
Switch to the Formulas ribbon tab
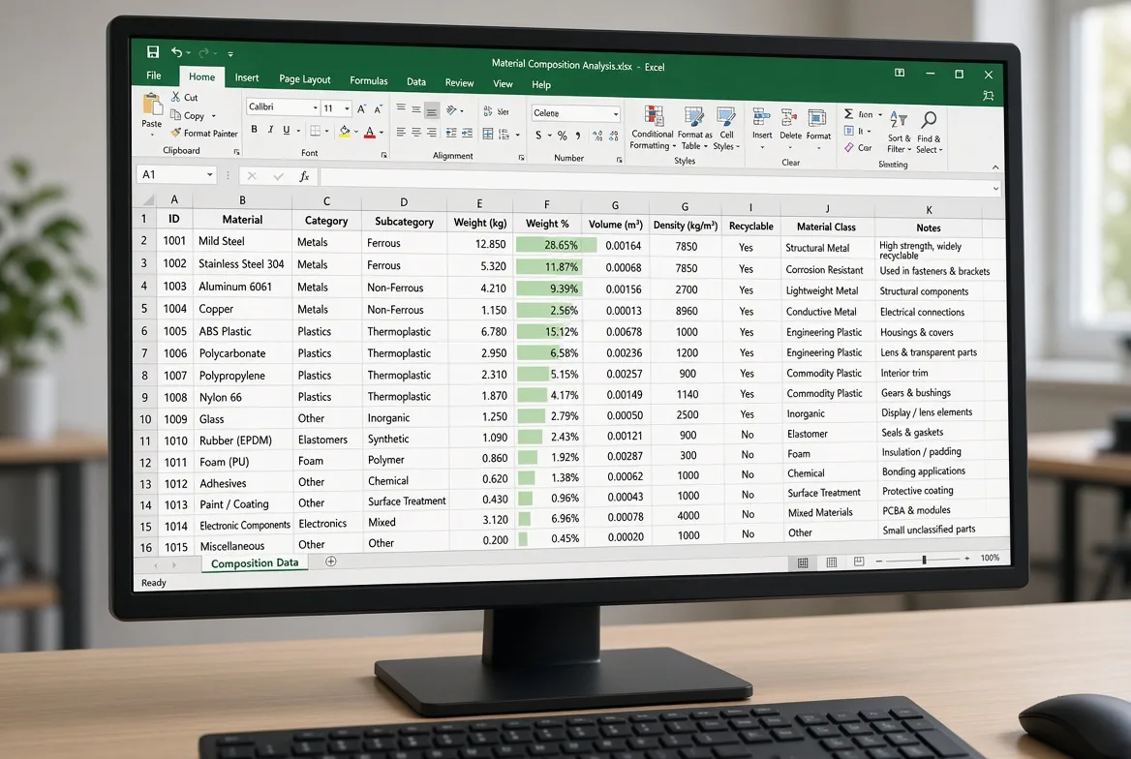pos(369,80)
